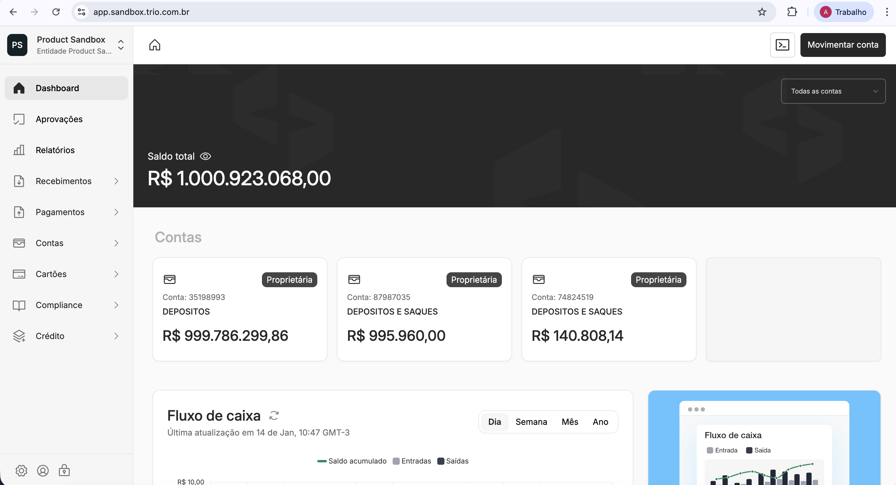Open Relatórios from the sidebar
Screen dimensions: 896x485
55,150
